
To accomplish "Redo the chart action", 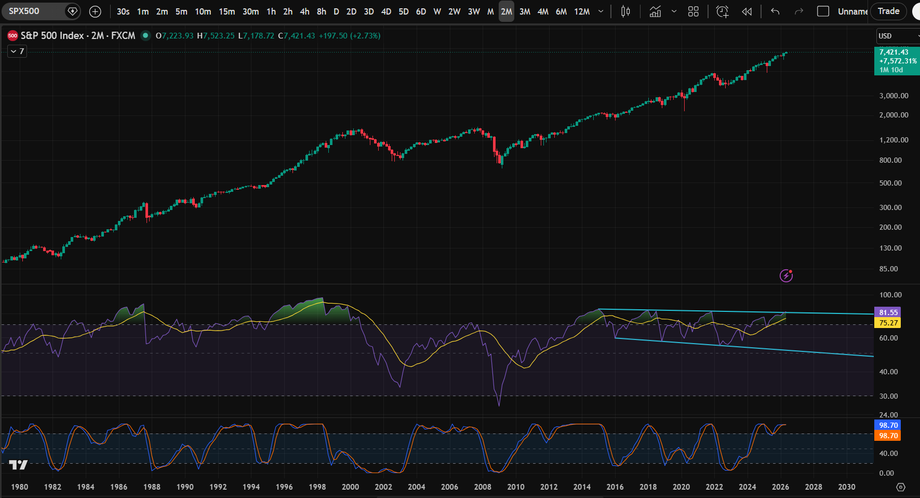I will click(799, 11).
